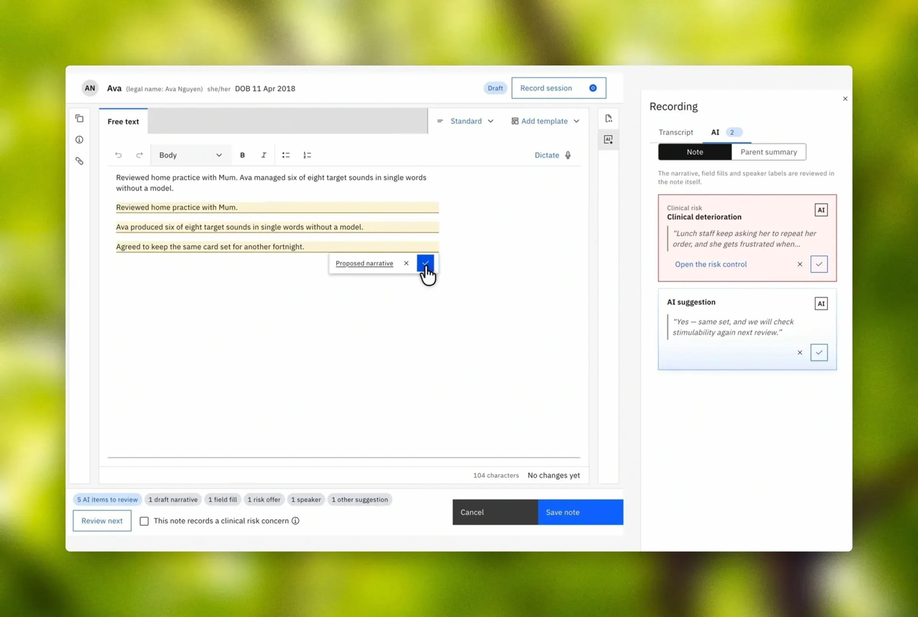The image size is (918, 617).
Task: Click the Save note button
Action: (580, 512)
